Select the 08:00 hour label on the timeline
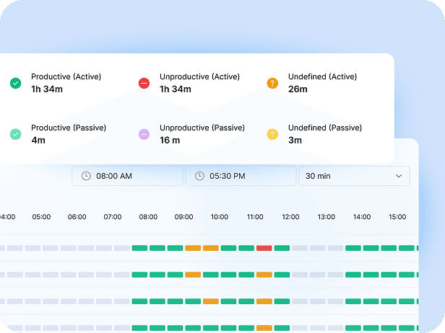Viewport: 445px width, 333px height. [x=148, y=217]
